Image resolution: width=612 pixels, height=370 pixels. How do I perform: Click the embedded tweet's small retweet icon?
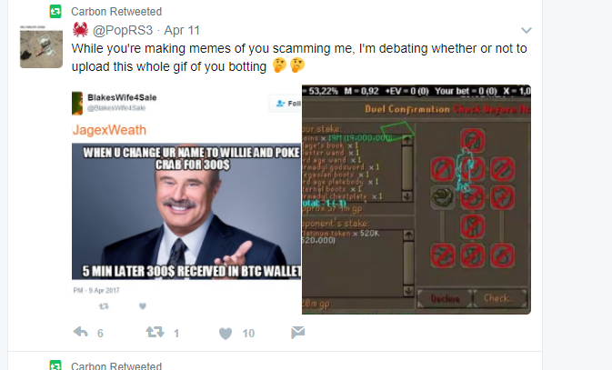click(104, 306)
